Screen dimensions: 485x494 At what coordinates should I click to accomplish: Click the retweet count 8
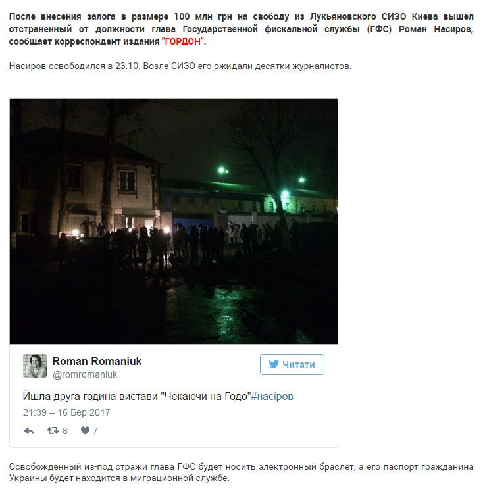65,431
